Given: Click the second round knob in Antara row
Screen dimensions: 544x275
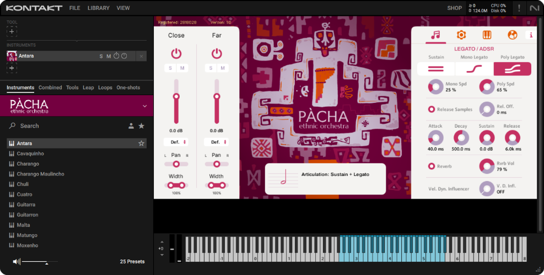Looking at the screenshot, I should tap(124, 56).
